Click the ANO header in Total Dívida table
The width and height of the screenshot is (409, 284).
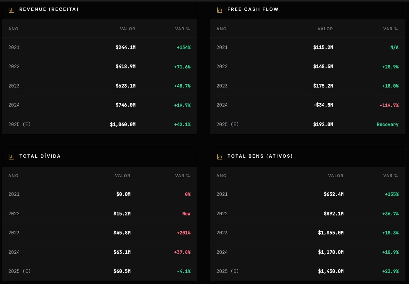[13, 176]
